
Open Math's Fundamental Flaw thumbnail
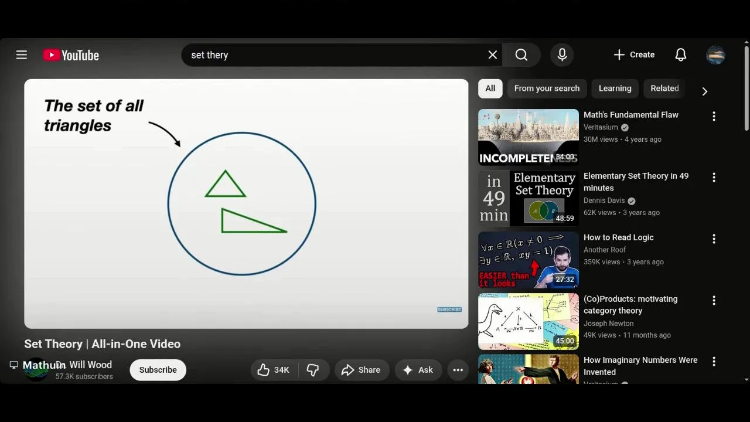(529, 137)
